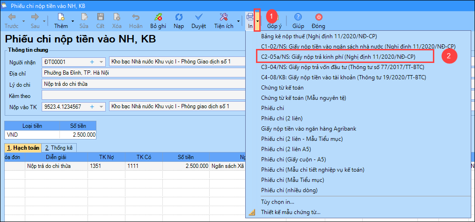
Task: Click the Địa chỉ address field
Action: click(x=143, y=73)
